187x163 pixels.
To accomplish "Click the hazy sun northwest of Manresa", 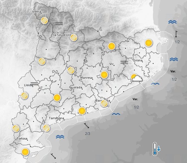I will (71, 70).
